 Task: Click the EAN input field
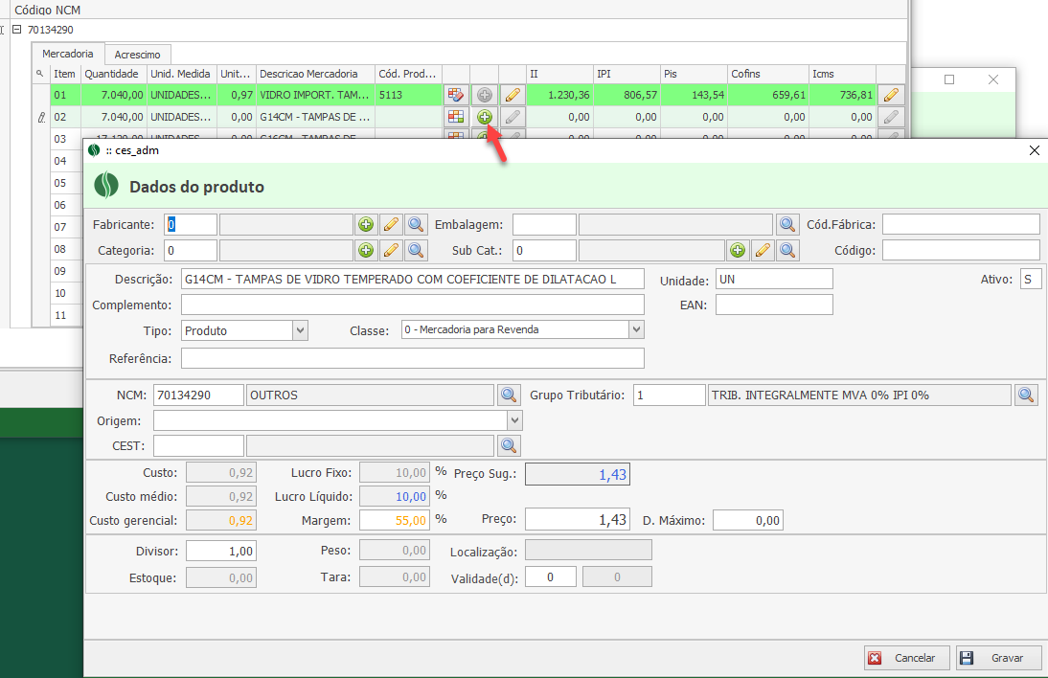pos(774,305)
